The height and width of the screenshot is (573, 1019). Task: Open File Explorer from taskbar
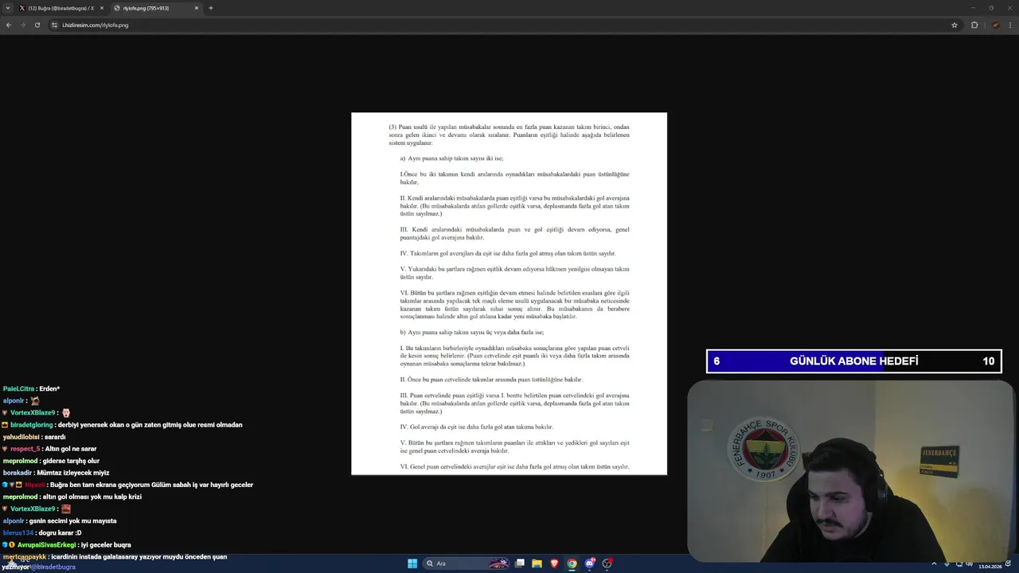tap(537, 563)
